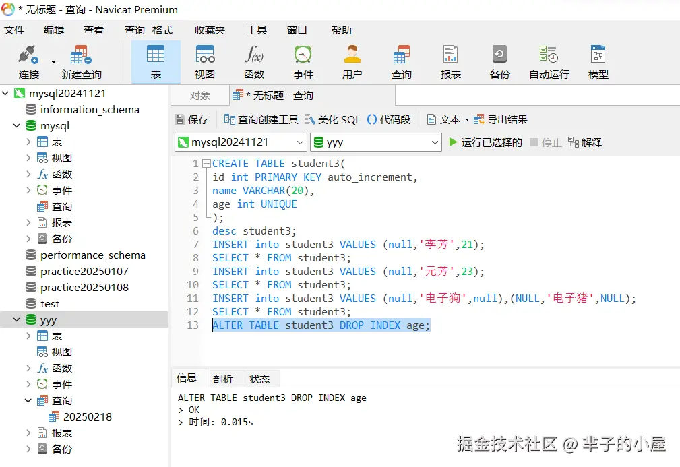
Task: Open the Query Builder (查询创建工具)
Action: pos(261,119)
